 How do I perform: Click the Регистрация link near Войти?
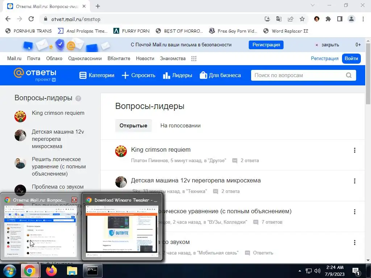325,58
